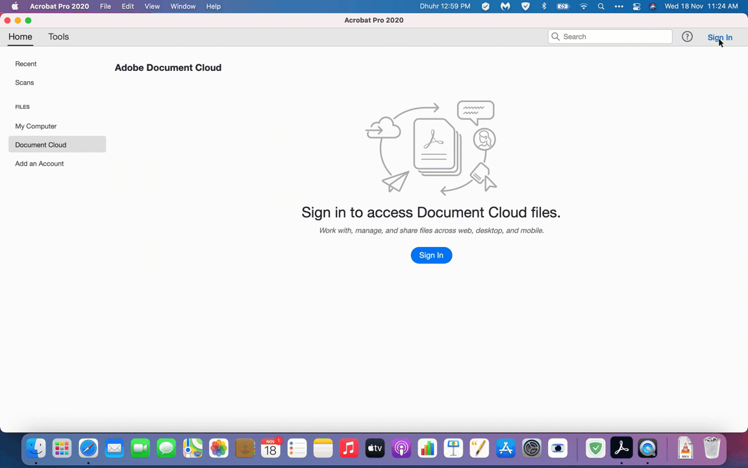Select Scans in the sidebar
748x468 pixels.
point(24,83)
